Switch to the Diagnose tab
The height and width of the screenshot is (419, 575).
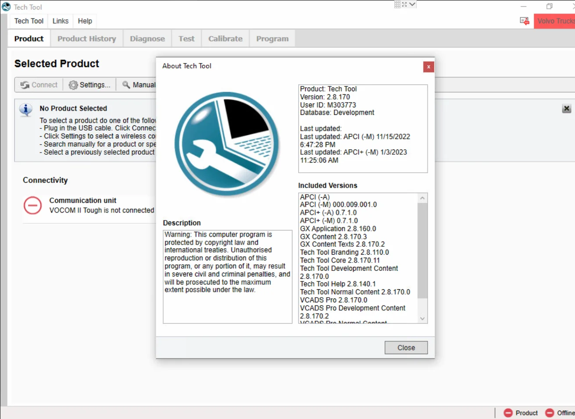[x=147, y=39]
